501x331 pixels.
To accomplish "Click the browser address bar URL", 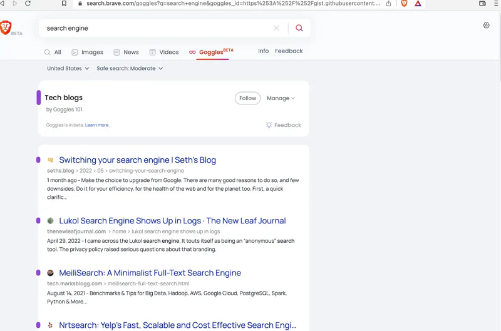I will pyautogui.click(x=233, y=4).
